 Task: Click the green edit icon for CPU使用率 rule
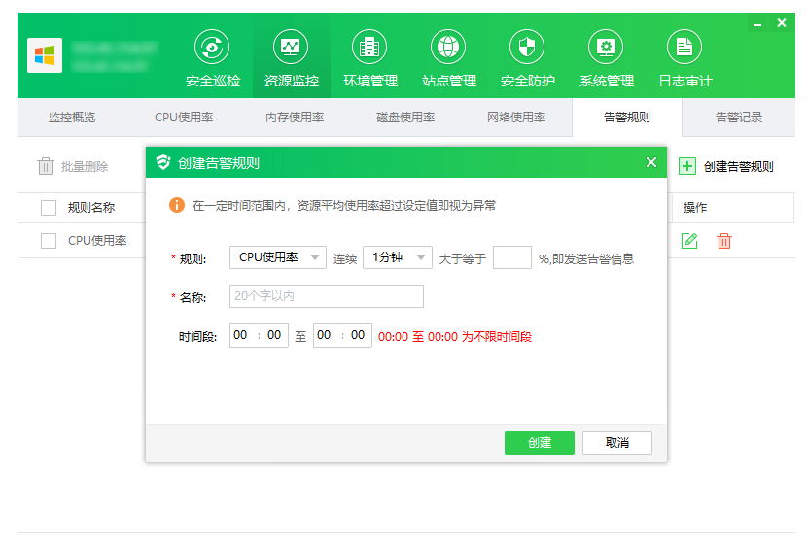pyautogui.click(x=689, y=240)
